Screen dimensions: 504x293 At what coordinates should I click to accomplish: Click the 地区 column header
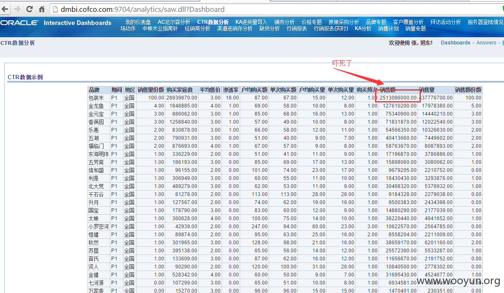[130, 90]
